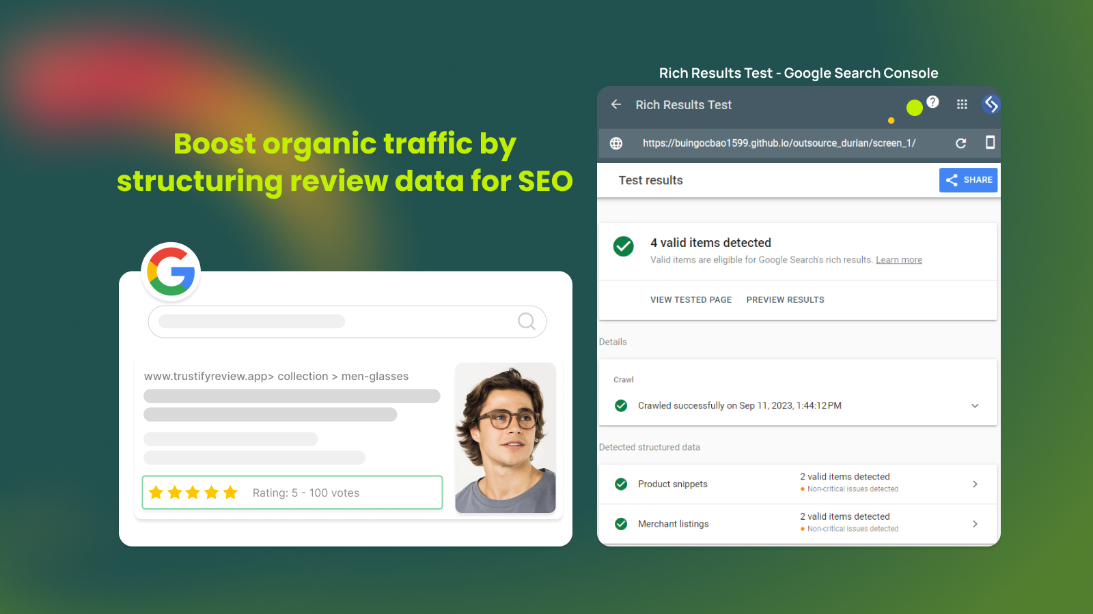Click the back arrow beside Rich Results Test
Screen dimensions: 1093x614
615,104
